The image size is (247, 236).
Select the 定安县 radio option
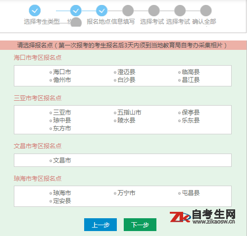[x=51, y=201]
